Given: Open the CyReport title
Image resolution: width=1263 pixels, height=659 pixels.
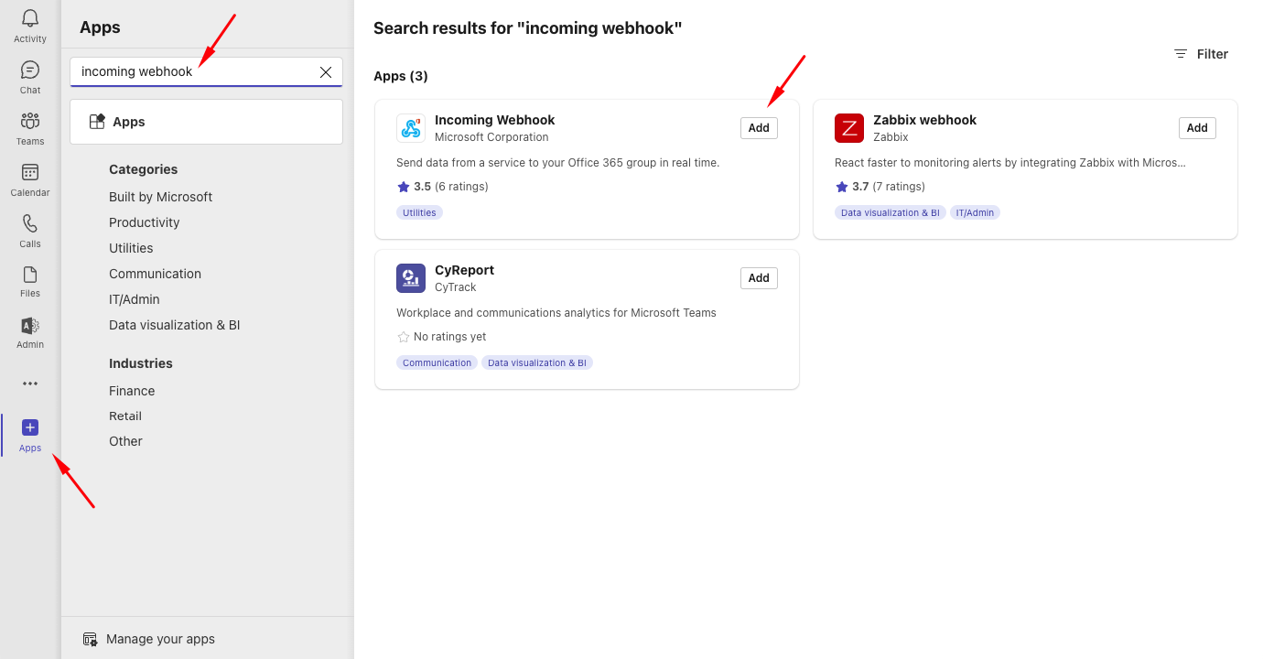Looking at the screenshot, I should [x=465, y=270].
